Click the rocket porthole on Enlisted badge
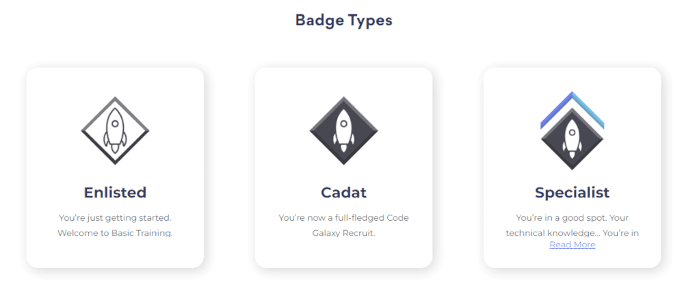 click(x=115, y=124)
